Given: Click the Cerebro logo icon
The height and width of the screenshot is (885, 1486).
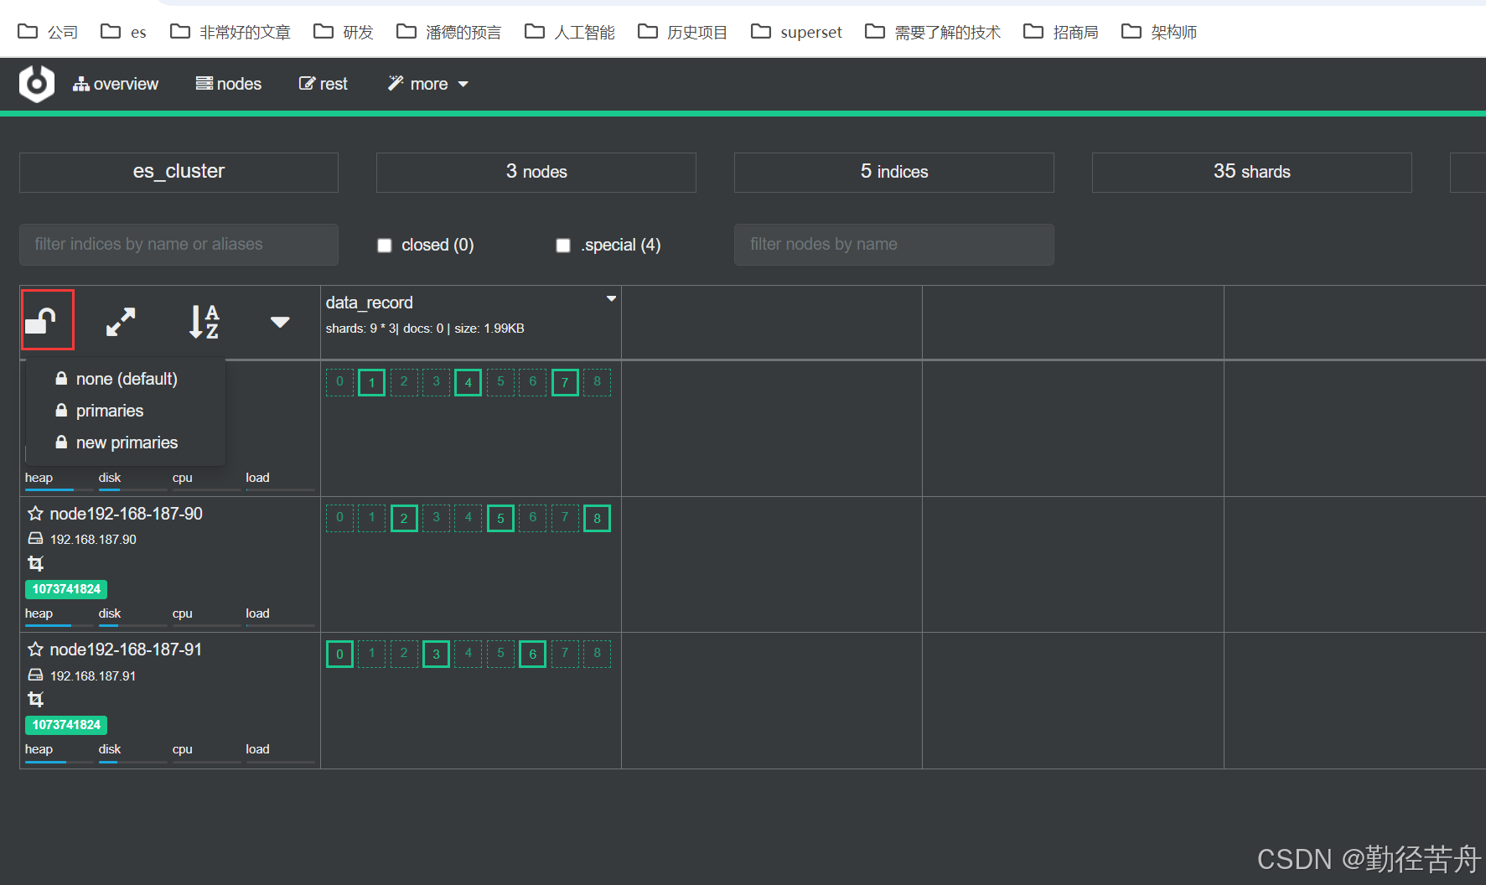Looking at the screenshot, I should pyautogui.click(x=37, y=84).
